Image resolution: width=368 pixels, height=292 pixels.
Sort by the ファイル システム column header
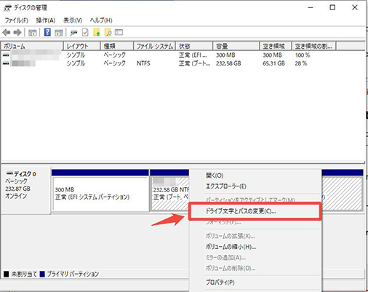pos(154,46)
